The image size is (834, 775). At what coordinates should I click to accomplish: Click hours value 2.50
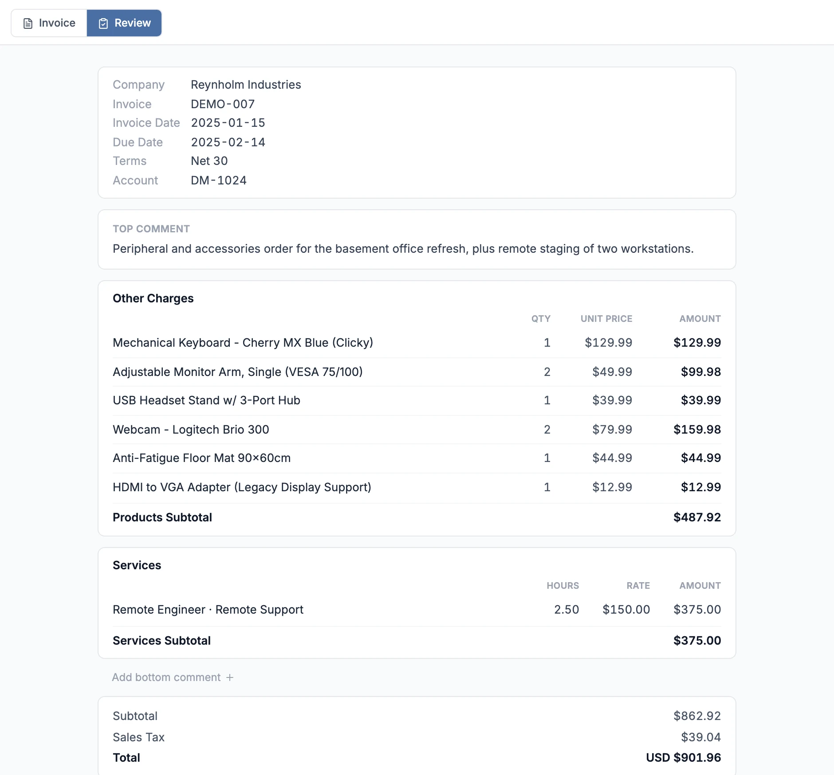566,610
